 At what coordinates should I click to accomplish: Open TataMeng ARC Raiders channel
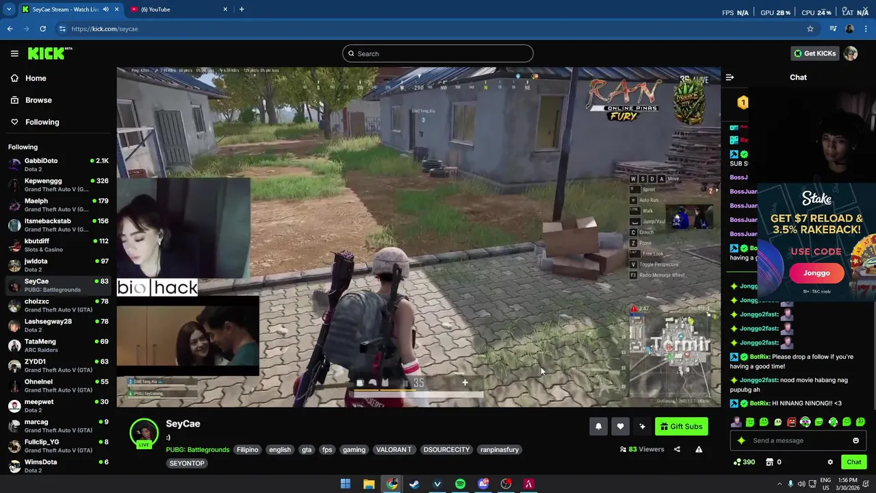tap(58, 346)
